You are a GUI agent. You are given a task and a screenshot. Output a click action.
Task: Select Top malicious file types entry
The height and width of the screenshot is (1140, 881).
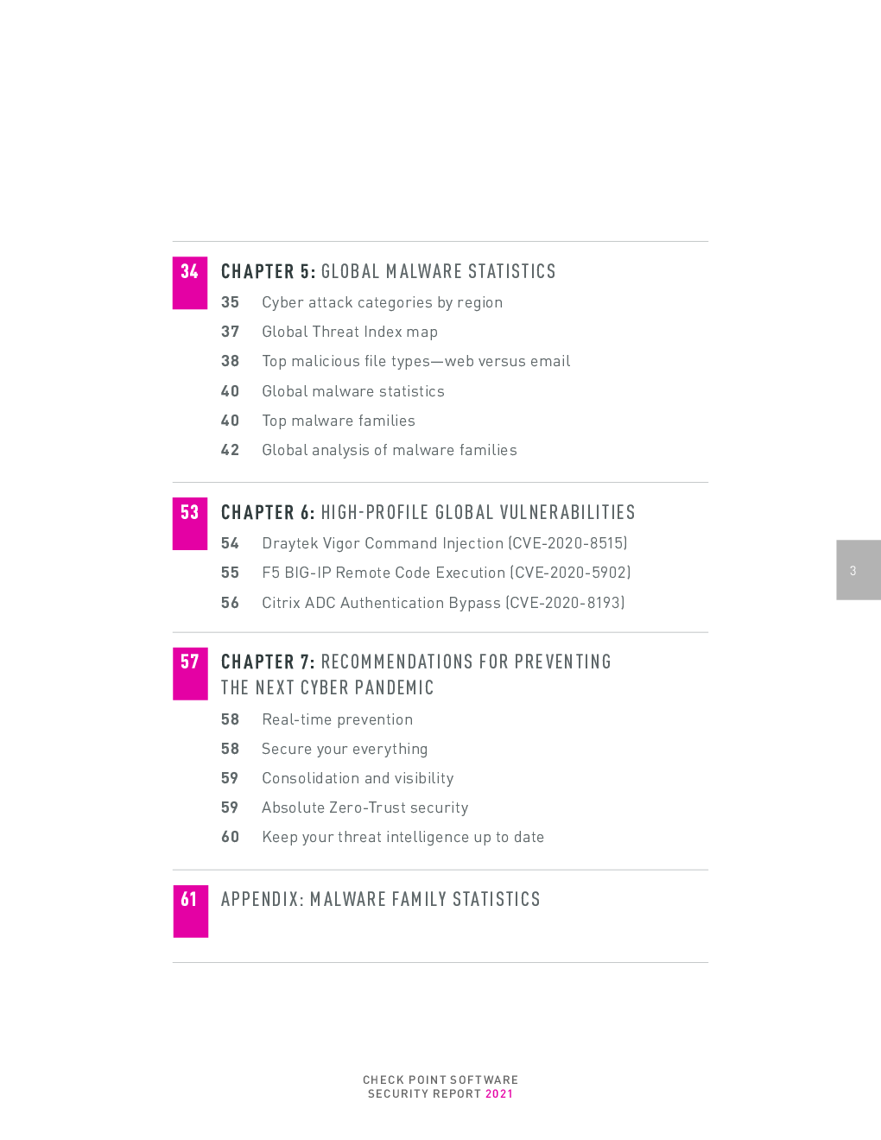[415, 361]
